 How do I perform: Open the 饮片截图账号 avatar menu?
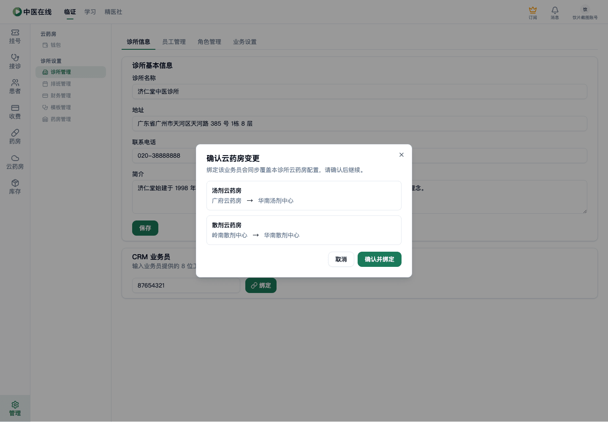click(x=585, y=13)
